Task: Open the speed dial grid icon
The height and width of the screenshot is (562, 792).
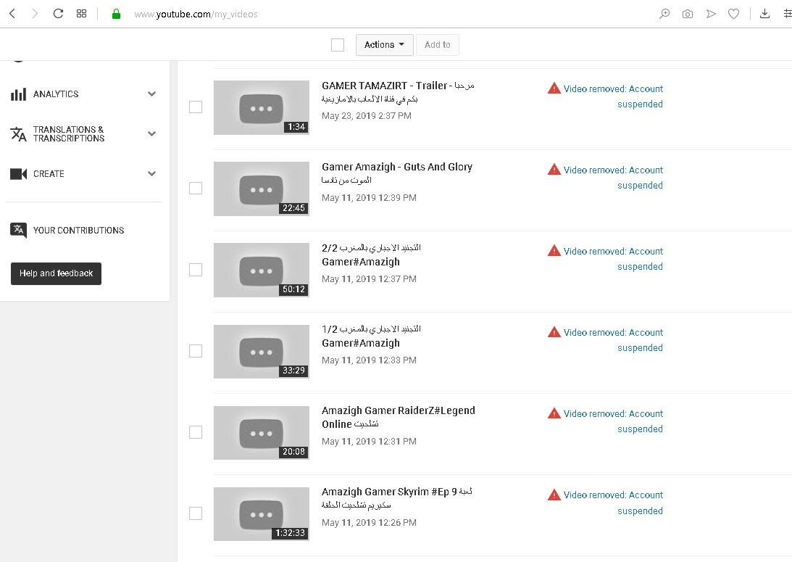Action: point(81,14)
